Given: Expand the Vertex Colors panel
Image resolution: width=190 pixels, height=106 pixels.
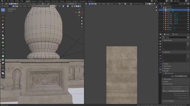Looking at the screenshot, I should (167, 66).
